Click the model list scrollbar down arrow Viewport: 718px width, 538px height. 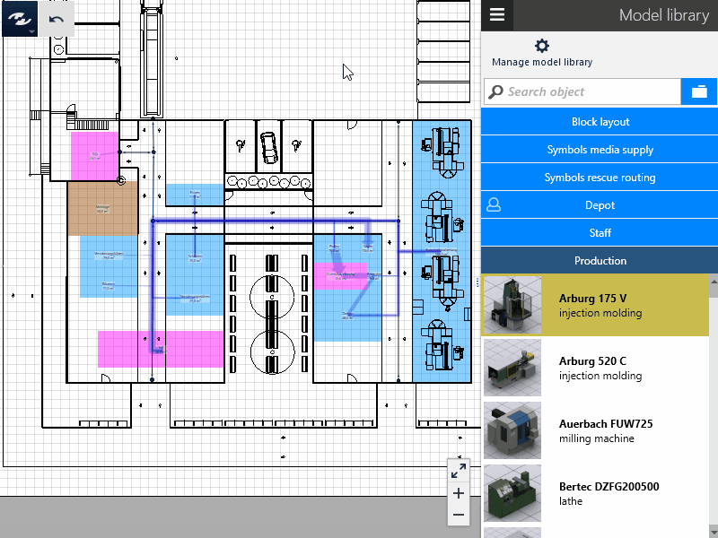[714, 533]
